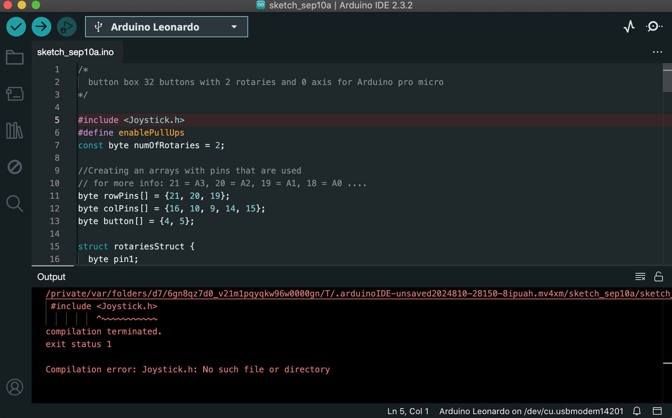Click the button box comment on line 2
Viewport: 672px width, 418px height.
click(x=266, y=82)
